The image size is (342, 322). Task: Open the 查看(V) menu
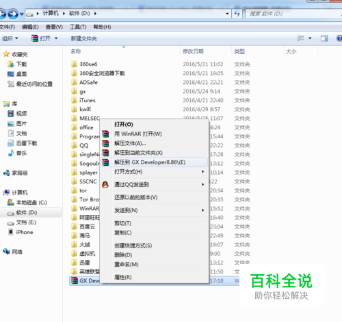click(54, 27)
